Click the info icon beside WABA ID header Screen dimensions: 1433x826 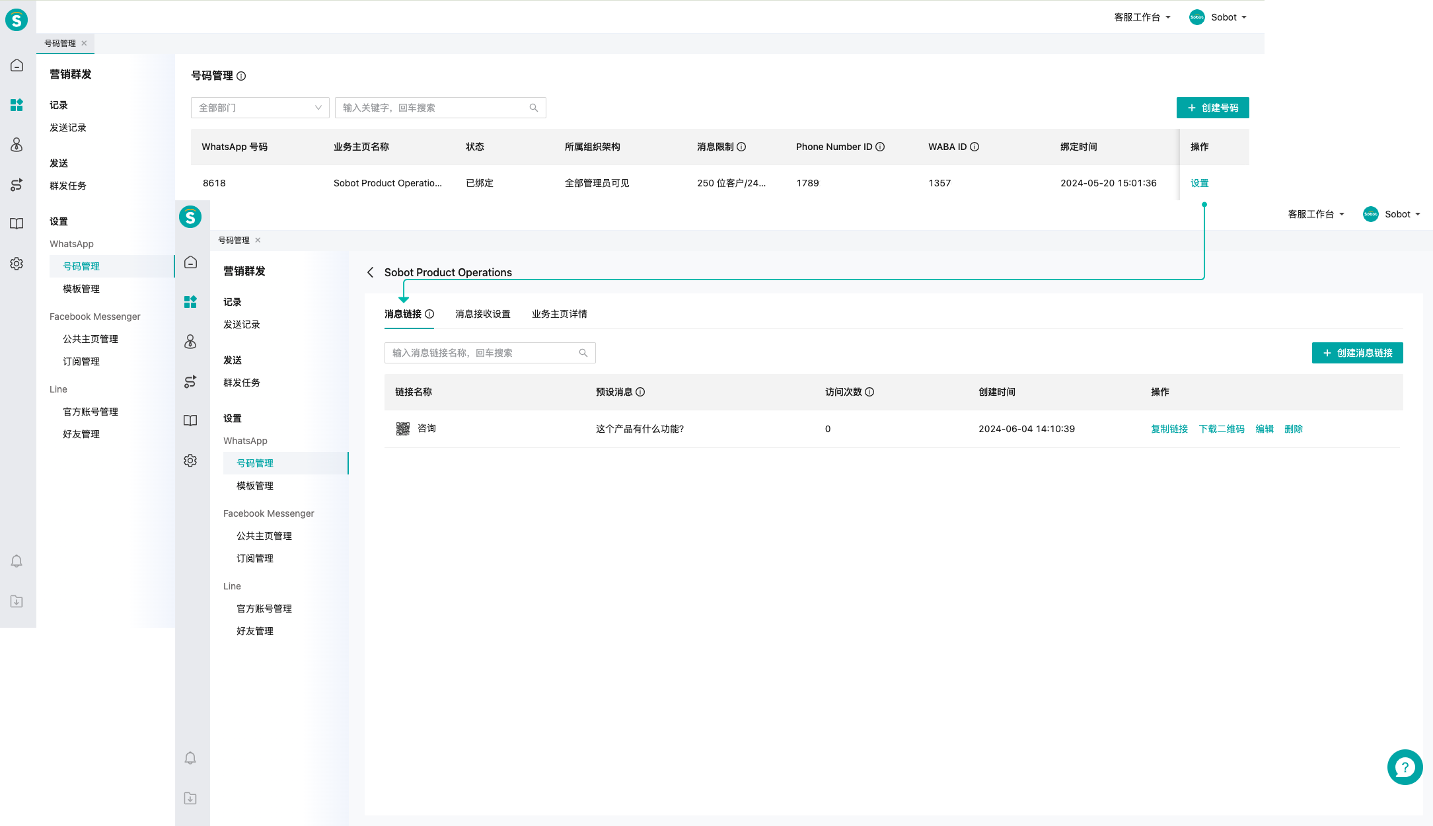click(974, 147)
